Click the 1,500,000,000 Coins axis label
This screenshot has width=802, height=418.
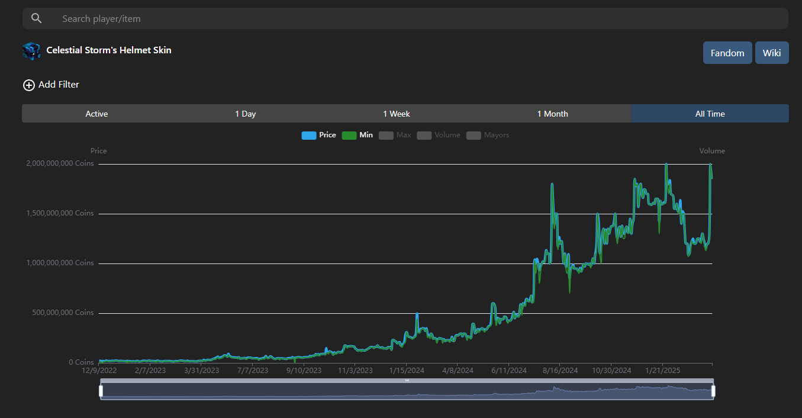(x=60, y=213)
